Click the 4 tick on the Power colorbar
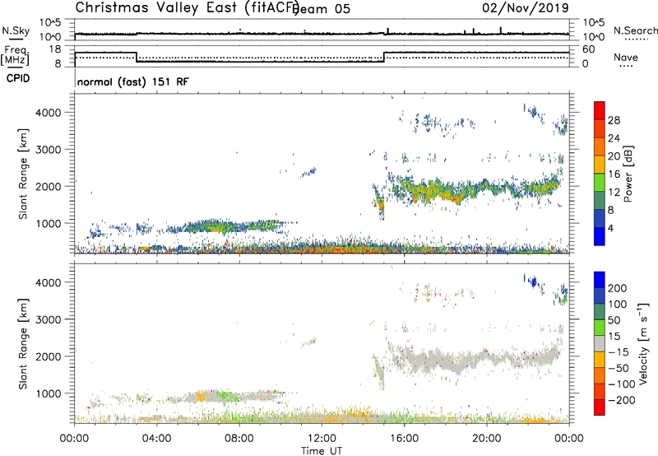658x456 pixels. click(610, 228)
